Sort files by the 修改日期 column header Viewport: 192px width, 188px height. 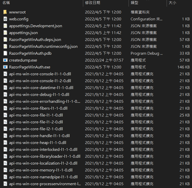click(93, 3)
